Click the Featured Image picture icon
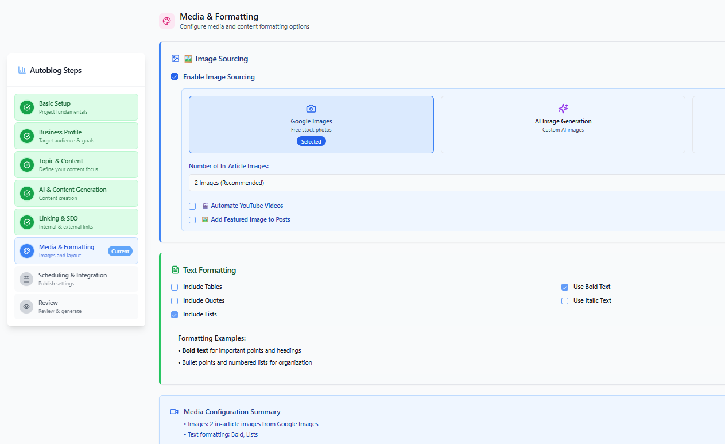725x444 pixels. tap(205, 219)
